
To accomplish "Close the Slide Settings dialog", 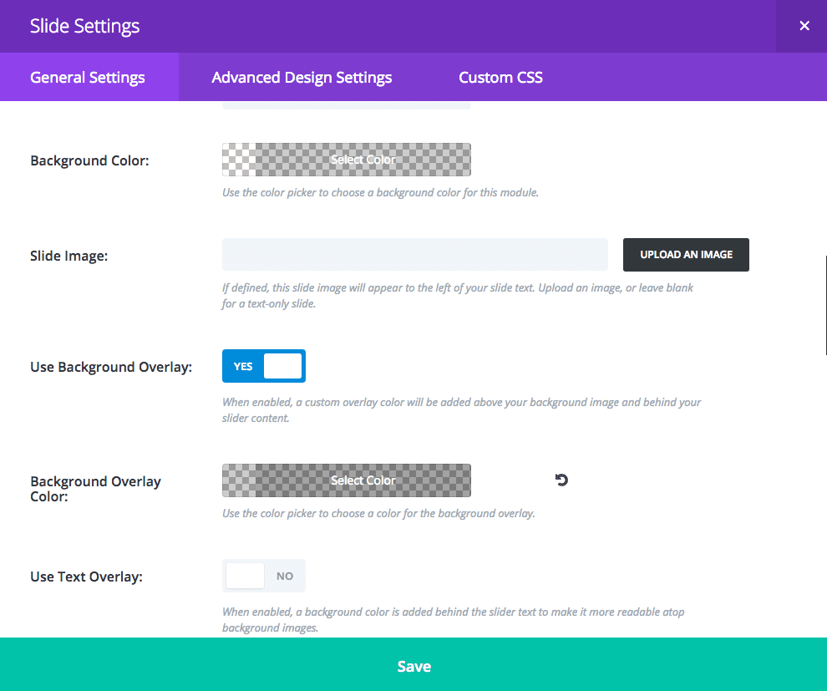I will coord(804,26).
